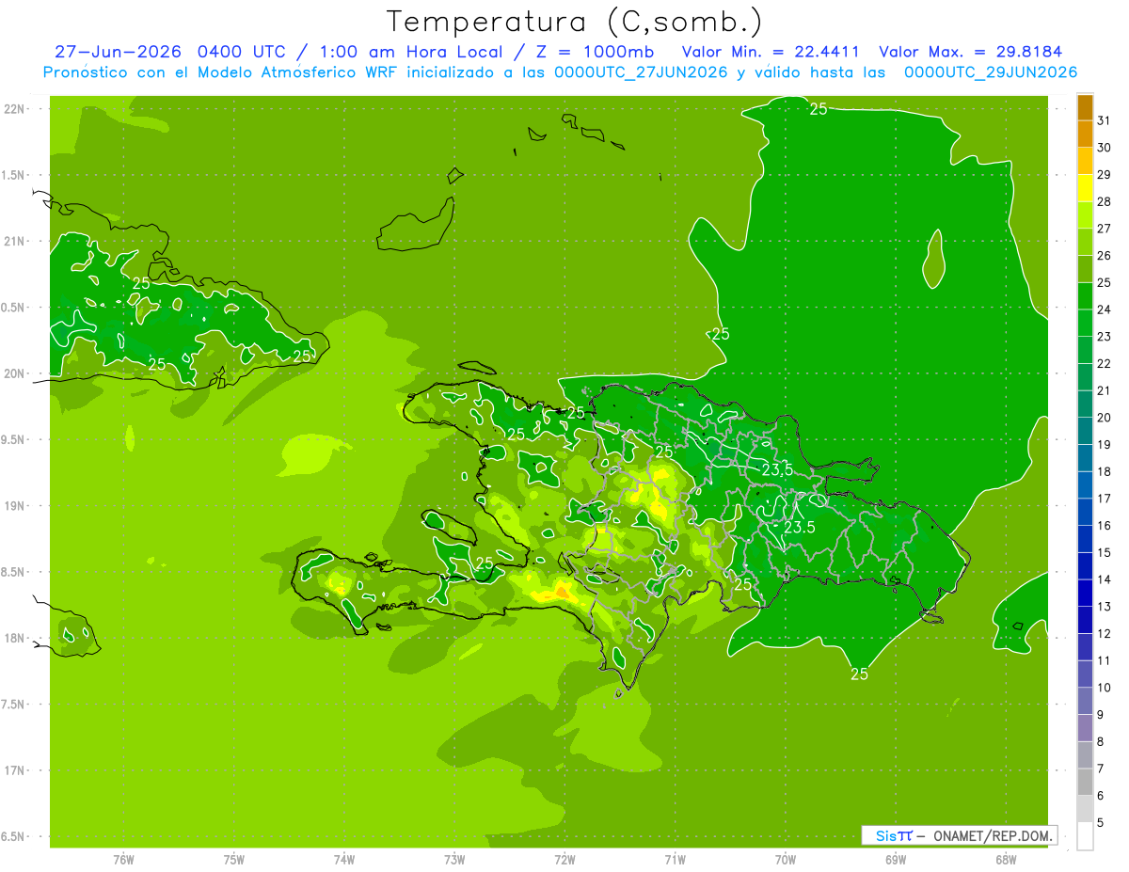Image resolution: width=1129 pixels, height=872 pixels.
Task: Click the "26" value on the color scale
Action: click(1105, 256)
